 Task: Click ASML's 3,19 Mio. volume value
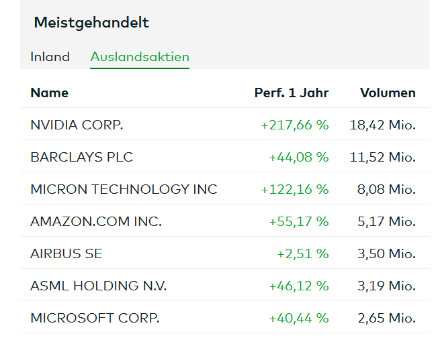(x=386, y=286)
